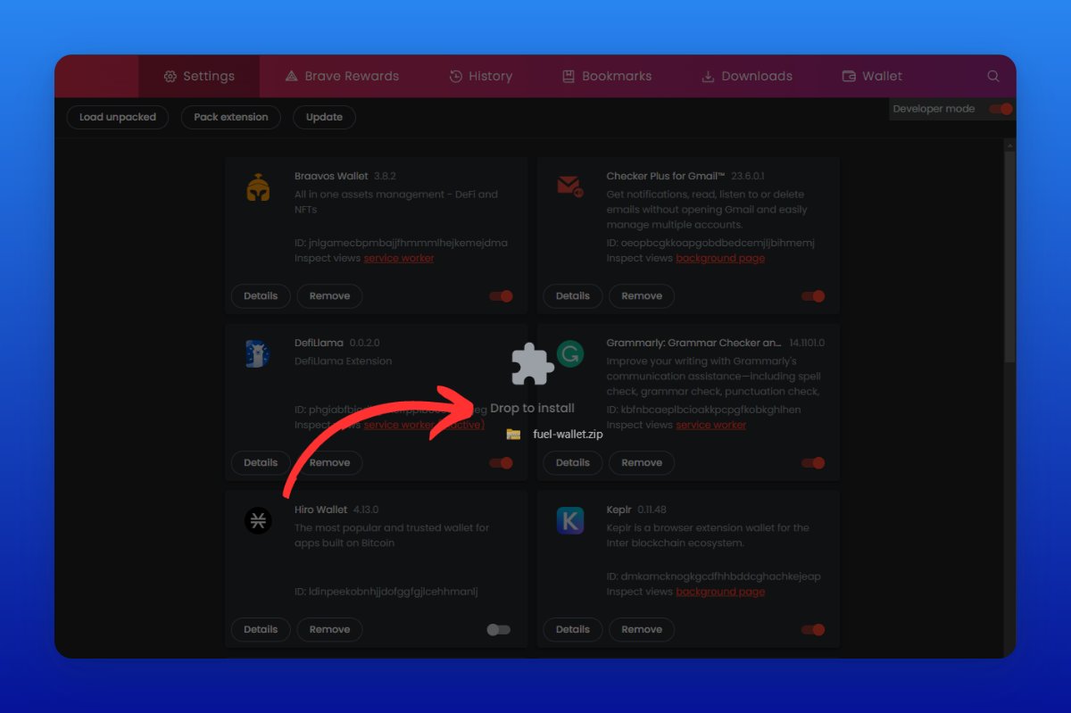Image resolution: width=1071 pixels, height=713 pixels.
Task: Click the Keplr K extension icon
Action: pos(569,520)
